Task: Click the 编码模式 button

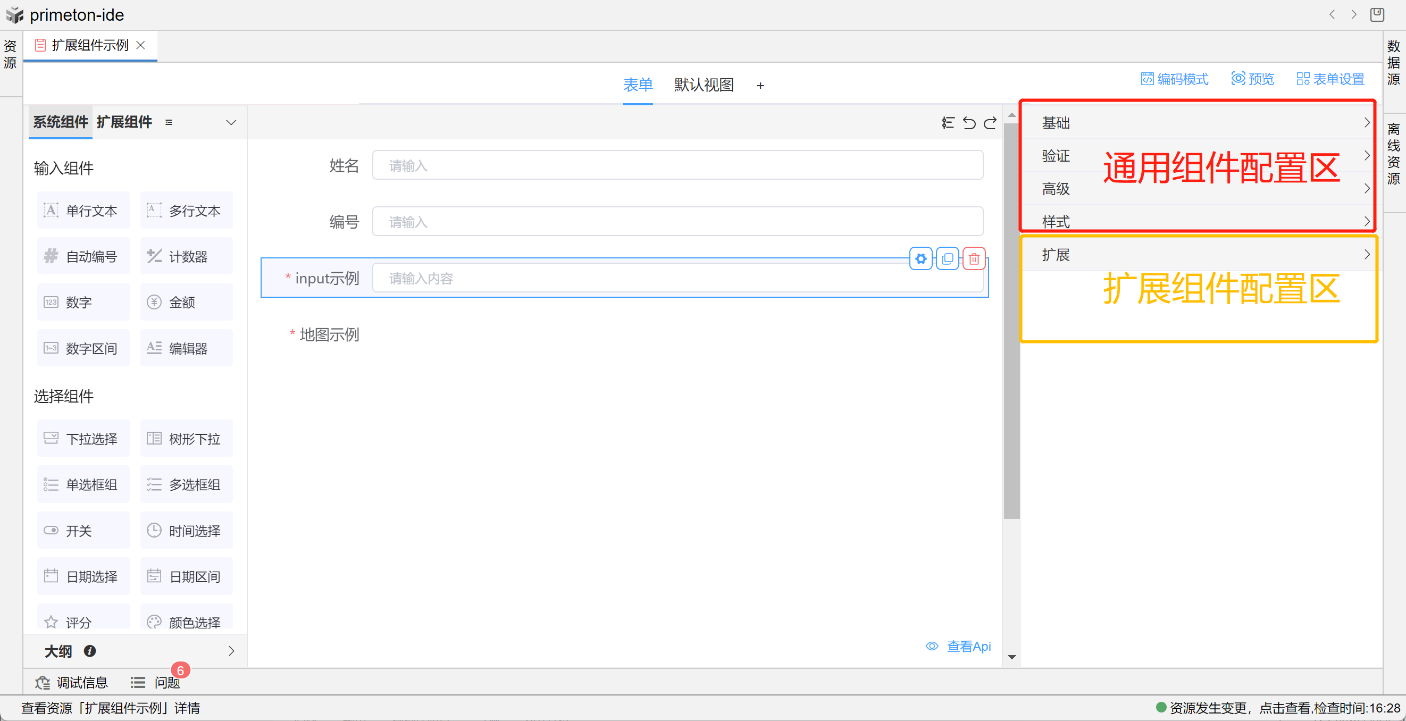Action: 1175,79
